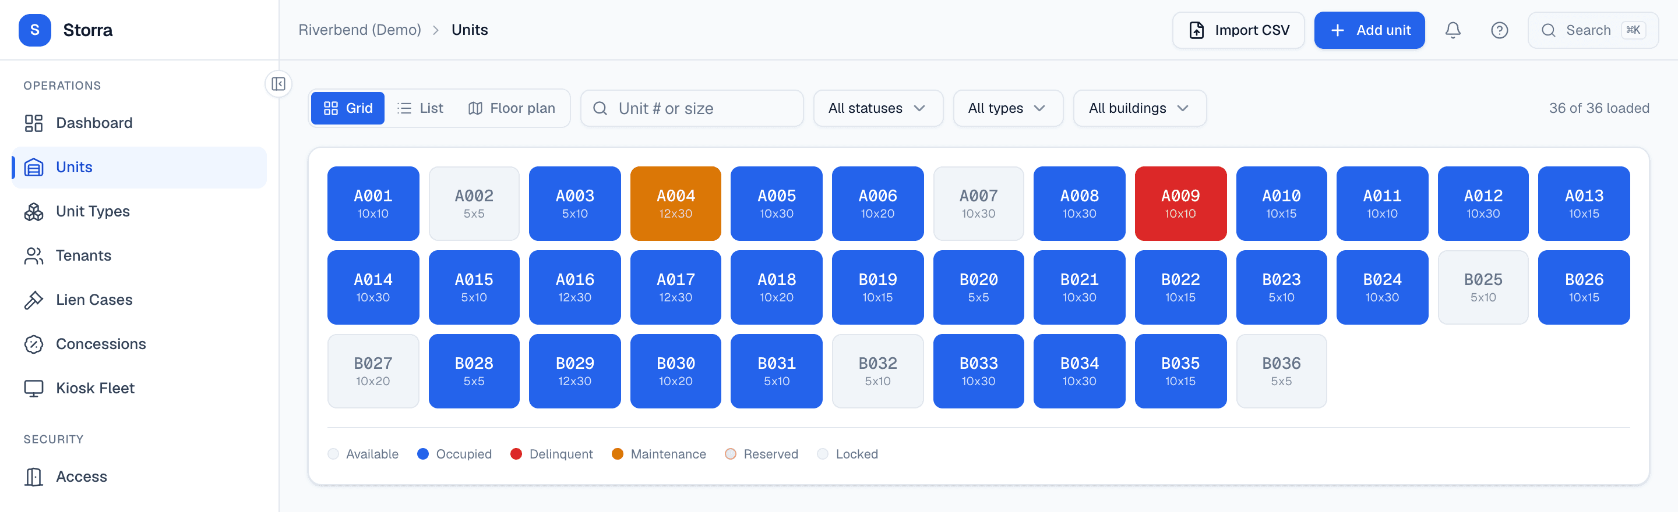The width and height of the screenshot is (1678, 512).
Task: Open occupied unit B026 tile
Action: (1584, 287)
